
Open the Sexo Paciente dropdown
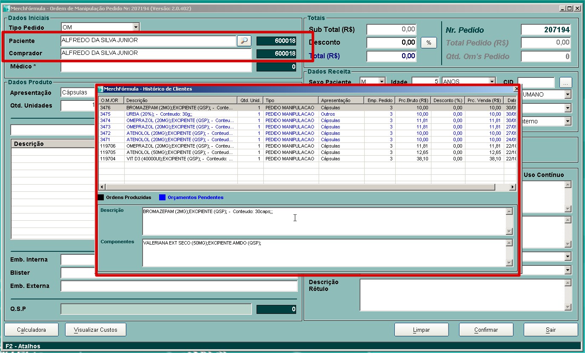(x=382, y=82)
